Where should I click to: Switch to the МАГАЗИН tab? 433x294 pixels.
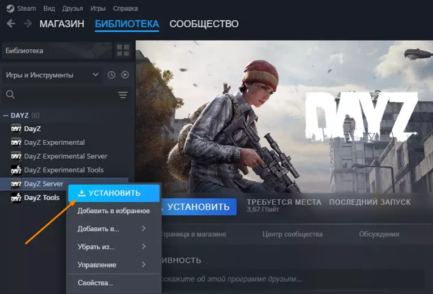[x=62, y=24]
